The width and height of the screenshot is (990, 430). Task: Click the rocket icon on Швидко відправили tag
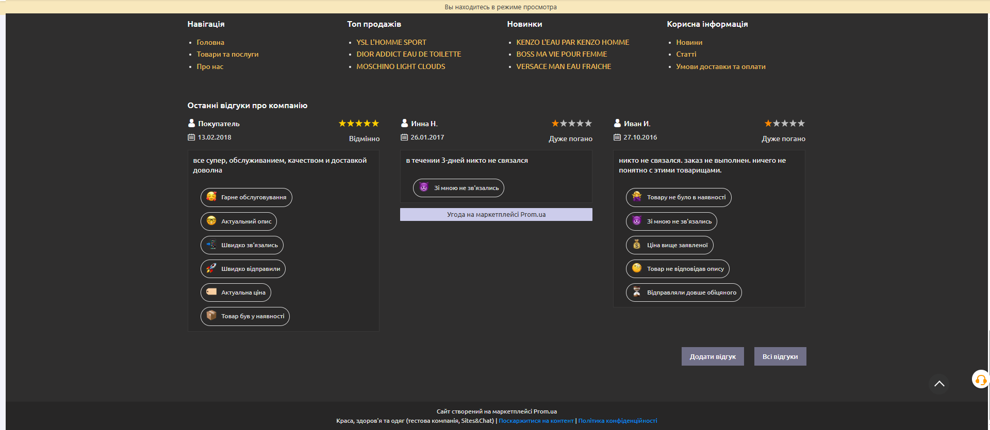(x=211, y=268)
